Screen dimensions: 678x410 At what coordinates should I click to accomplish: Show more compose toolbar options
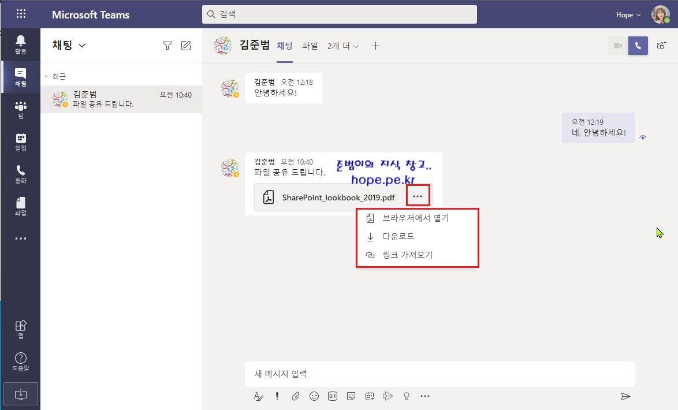(x=425, y=396)
